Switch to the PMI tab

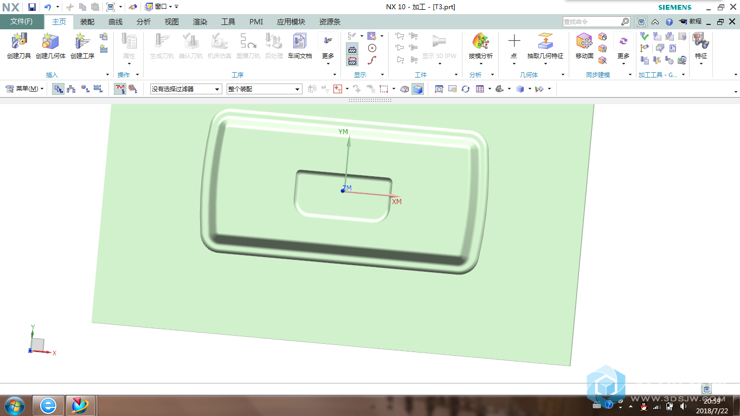[256, 22]
